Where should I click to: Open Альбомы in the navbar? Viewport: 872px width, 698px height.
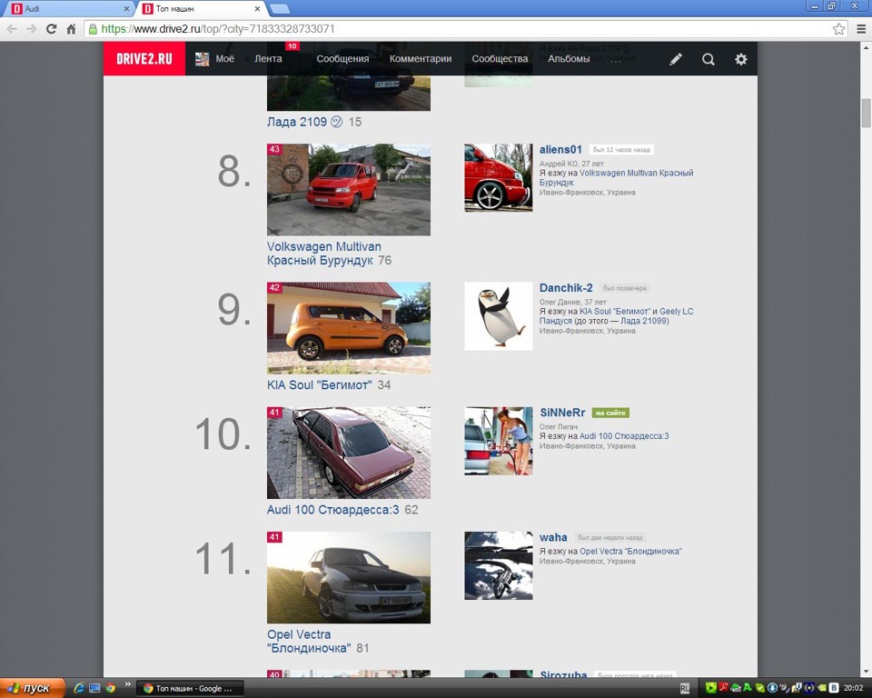[x=569, y=58]
